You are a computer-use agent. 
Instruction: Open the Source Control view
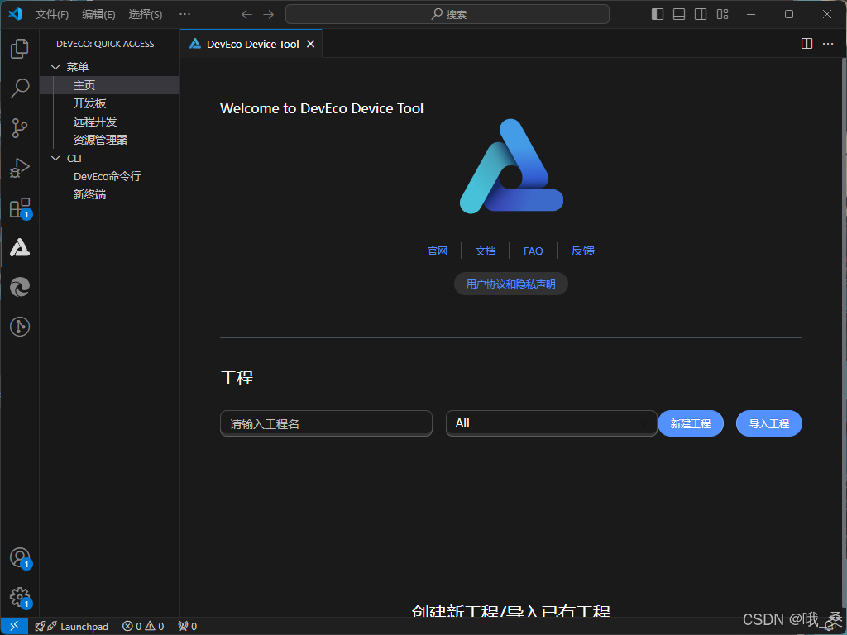point(20,128)
